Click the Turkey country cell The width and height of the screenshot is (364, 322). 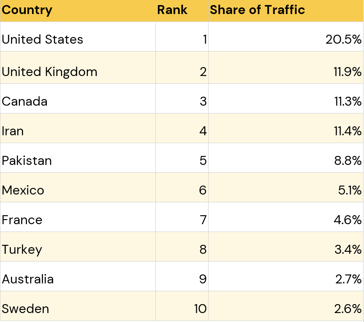pyautogui.click(x=22, y=249)
